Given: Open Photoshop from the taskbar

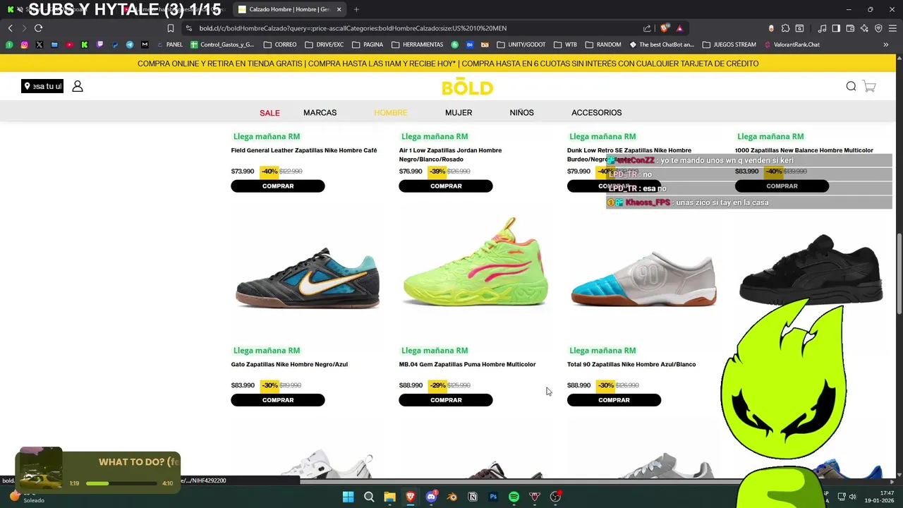Looking at the screenshot, I should [x=493, y=497].
